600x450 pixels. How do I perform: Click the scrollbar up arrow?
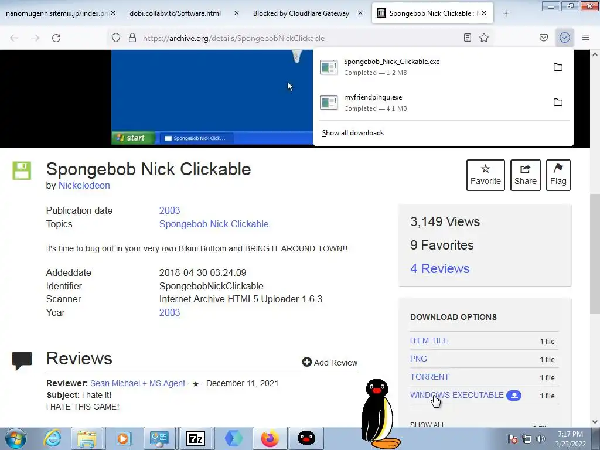(x=595, y=54)
